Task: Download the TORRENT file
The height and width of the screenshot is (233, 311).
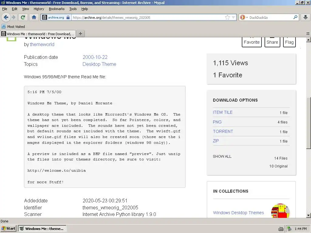Action: (223, 131)
